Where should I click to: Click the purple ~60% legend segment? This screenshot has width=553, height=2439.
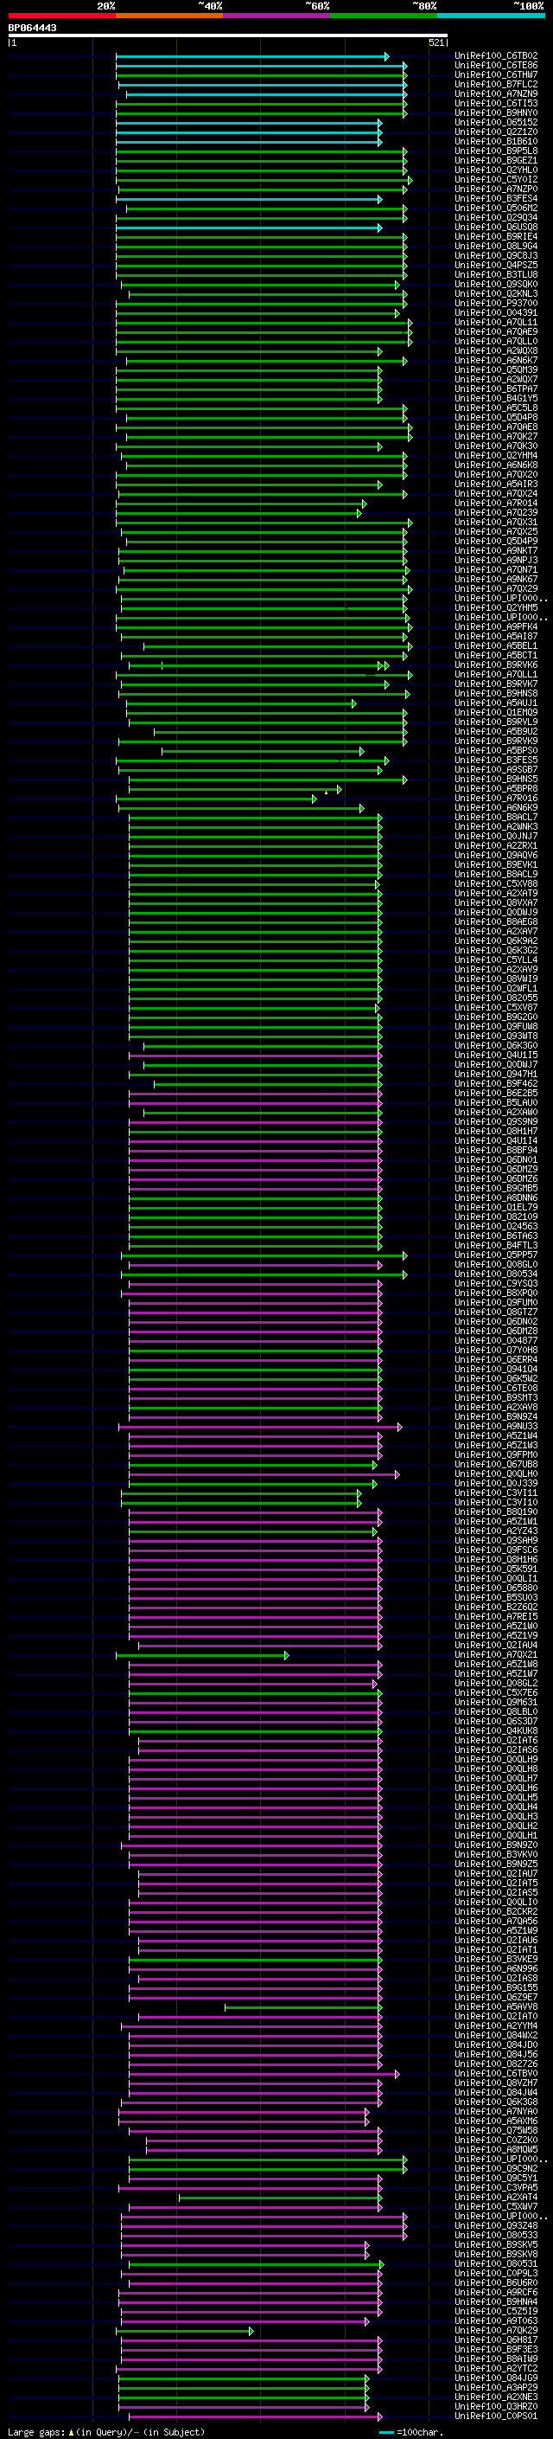277,16
